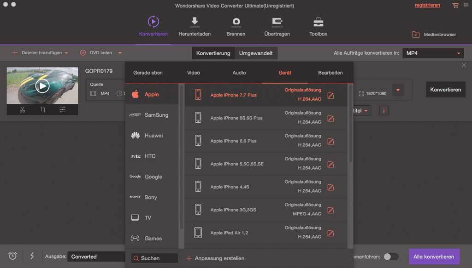Play the GOPR0179 video thumbnail
The image size is (472, 268).
[x=42, y=86]
